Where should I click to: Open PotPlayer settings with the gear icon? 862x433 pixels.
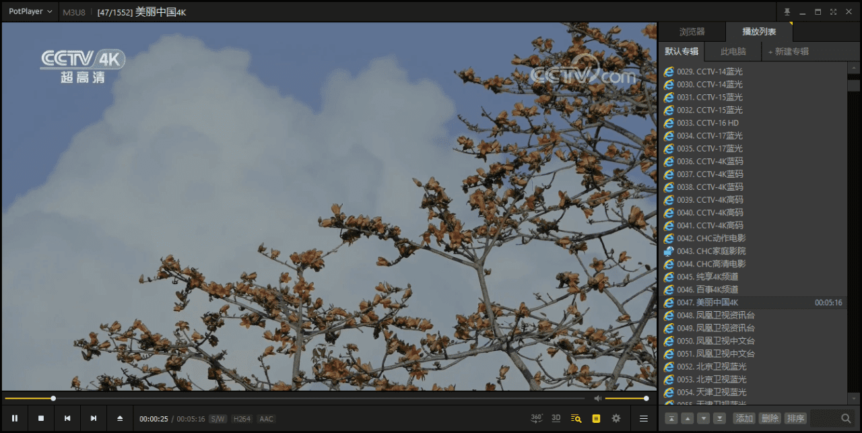tap(616, 418)
